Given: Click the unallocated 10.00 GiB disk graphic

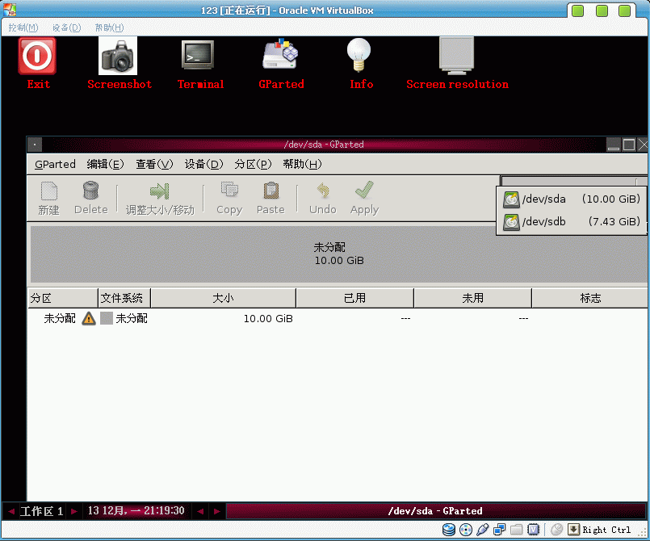Looking at the screenshot, I should click(338, 254).
